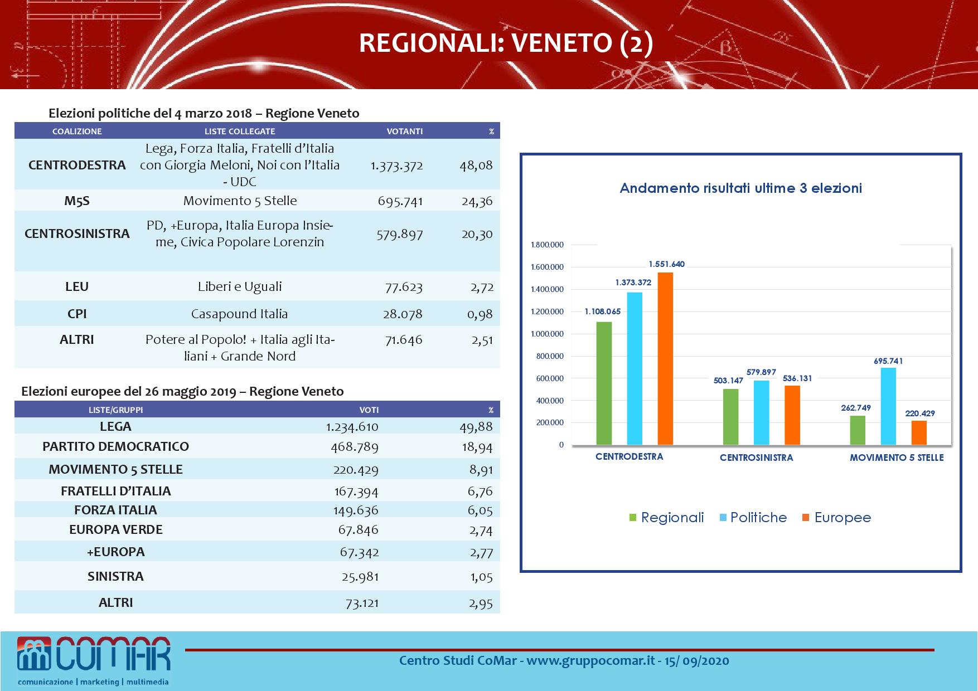The image size is (978, 691).
Task: Select the blue Centrosinistra bar labeled 579.897
Action: coord(761,412)
